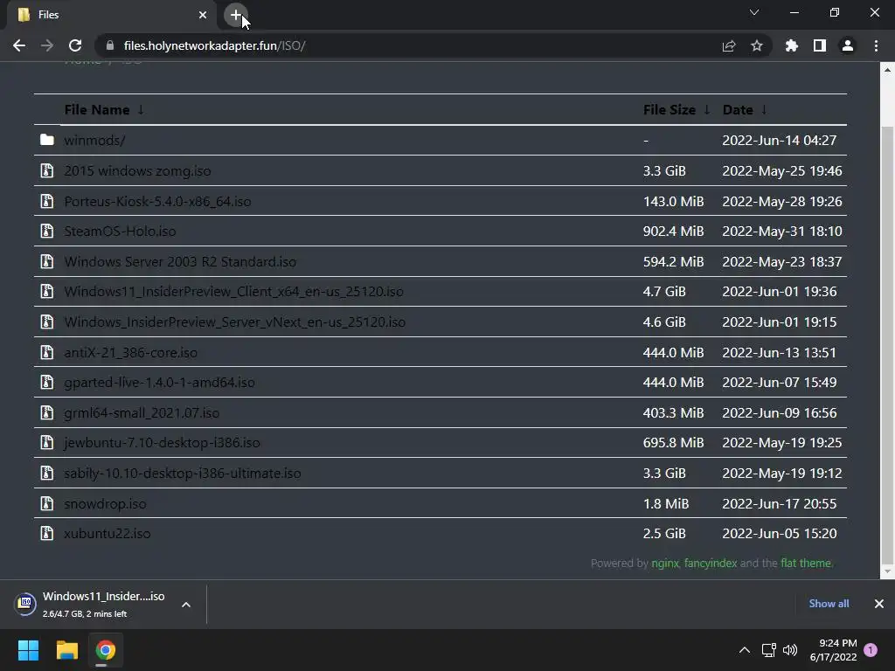This screenshot has height=671, width=895.
Task: Open the Extensions puzzle menu
Action: click(792, 45)
